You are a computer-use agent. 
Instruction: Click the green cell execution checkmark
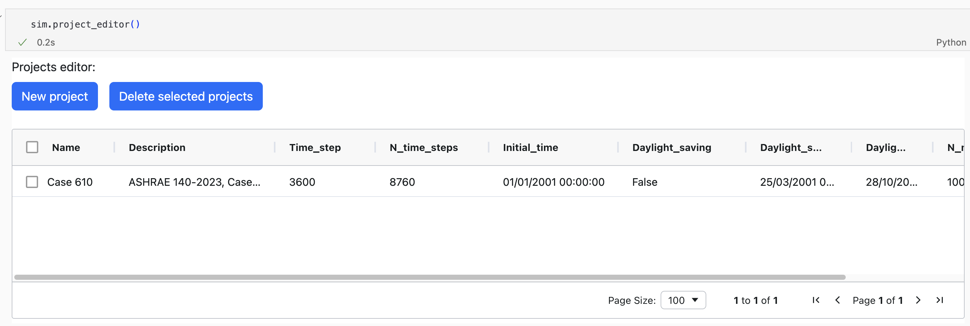[23, 42]
